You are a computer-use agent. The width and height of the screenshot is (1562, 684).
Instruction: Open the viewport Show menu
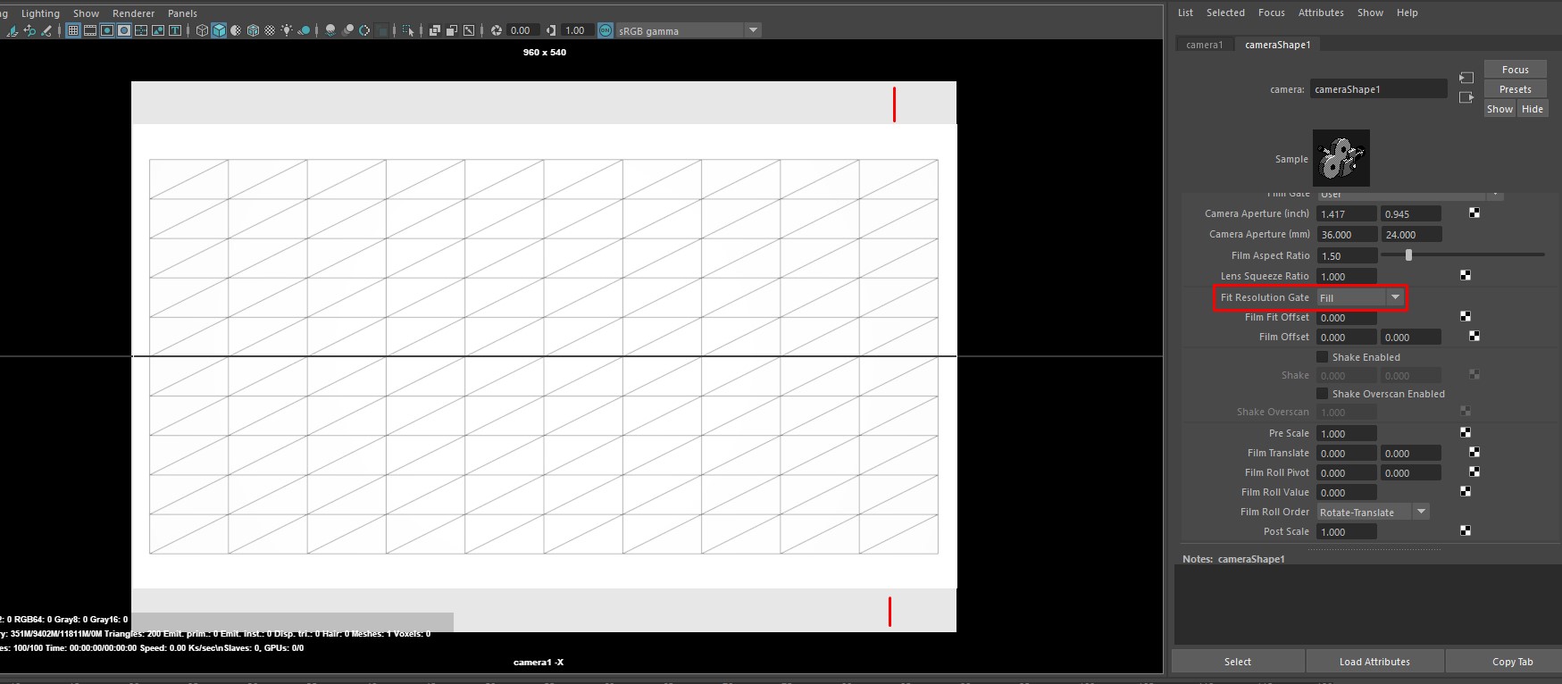click(x=86, y=13)
